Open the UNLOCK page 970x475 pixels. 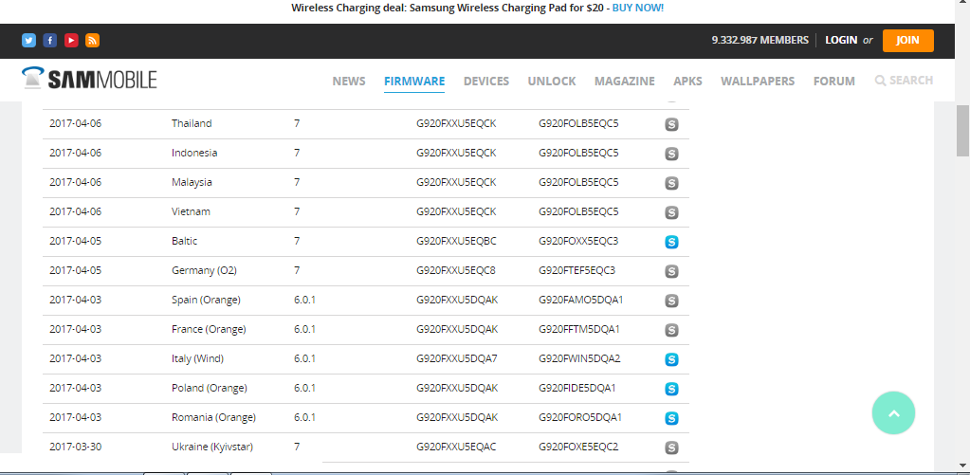[x=552, y=81]
